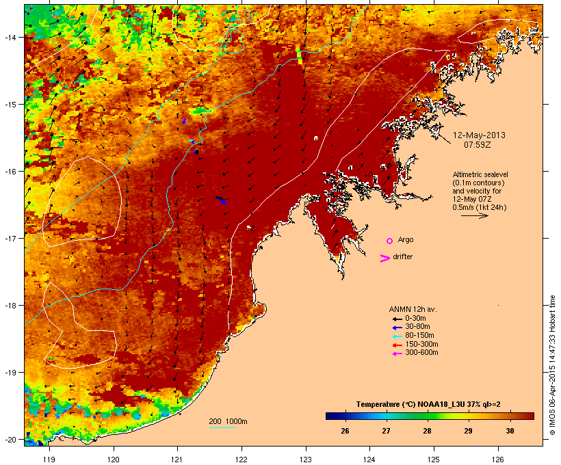Click the 0-30m depth label
This screenshot has height=465, width=561.
pyautogui.click(x=415, y=319)
